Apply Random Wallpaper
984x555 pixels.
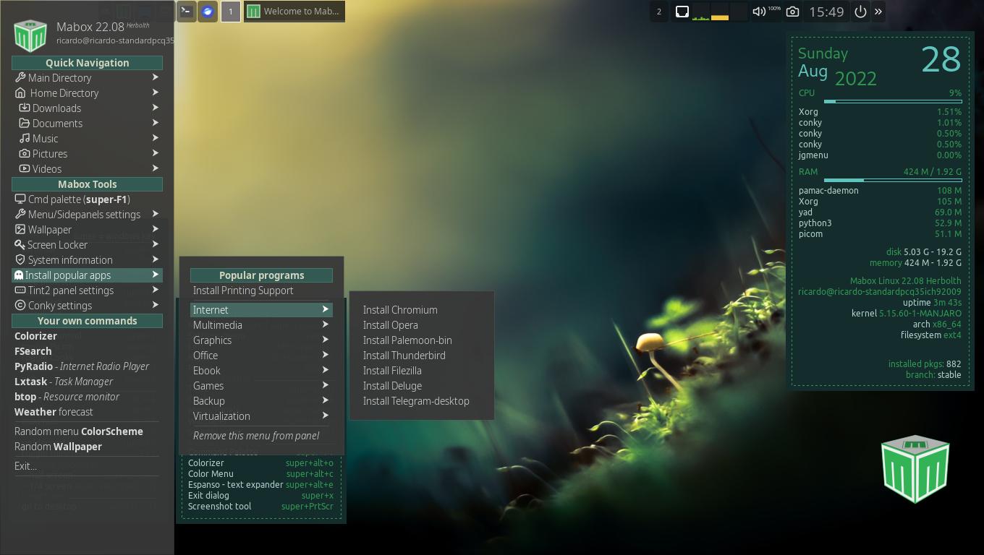tap(87, 446)
